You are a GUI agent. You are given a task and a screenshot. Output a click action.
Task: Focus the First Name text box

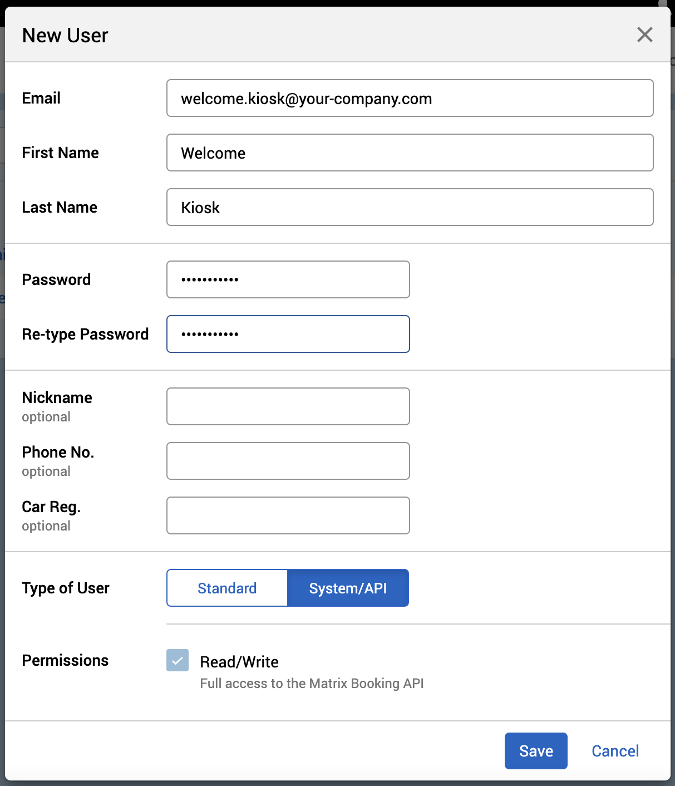tap(410, 153)
